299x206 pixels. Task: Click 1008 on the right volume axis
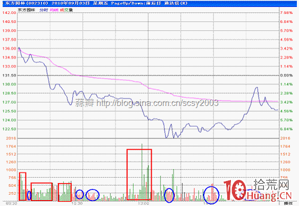(x=285, y=170)
